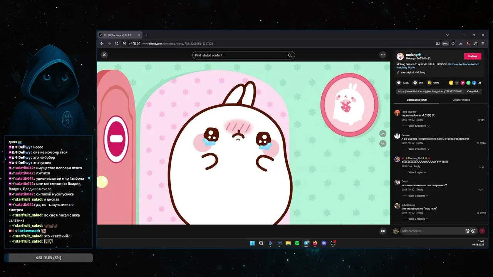This screenshot has width=493, height=277.
Task: Open File Explorer from the taskbar
Action: pyautogui.click(x=288, y=243)
